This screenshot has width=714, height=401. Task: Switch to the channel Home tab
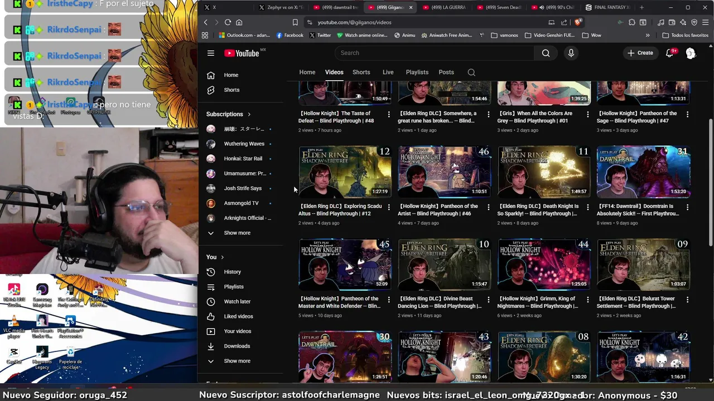pyautogui.click(x=307, y=72)
